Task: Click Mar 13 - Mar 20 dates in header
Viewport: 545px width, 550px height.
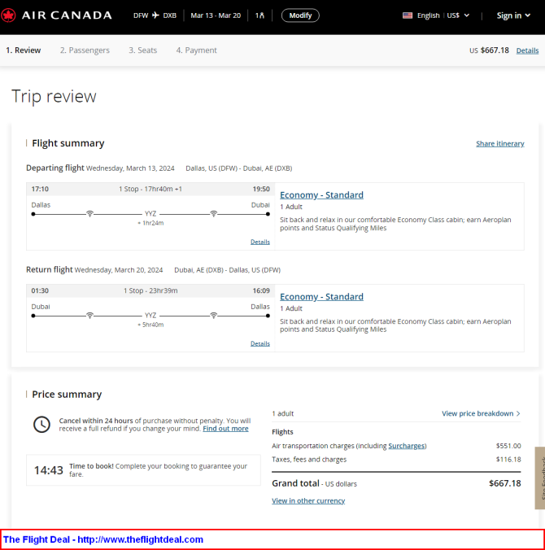Action: point(216,15)
